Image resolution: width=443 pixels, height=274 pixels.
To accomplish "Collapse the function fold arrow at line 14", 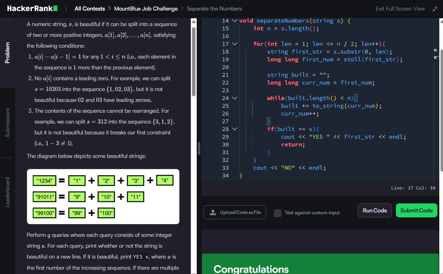I will 234,21.
